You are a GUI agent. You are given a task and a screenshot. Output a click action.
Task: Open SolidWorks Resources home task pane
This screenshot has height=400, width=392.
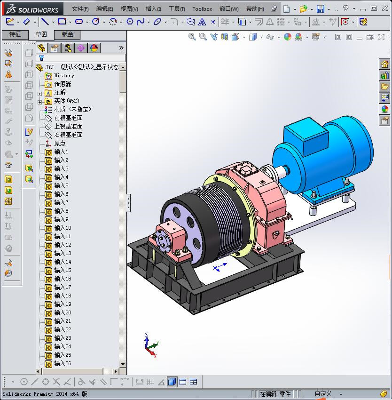pyautogui.click(x=384, y=64)
